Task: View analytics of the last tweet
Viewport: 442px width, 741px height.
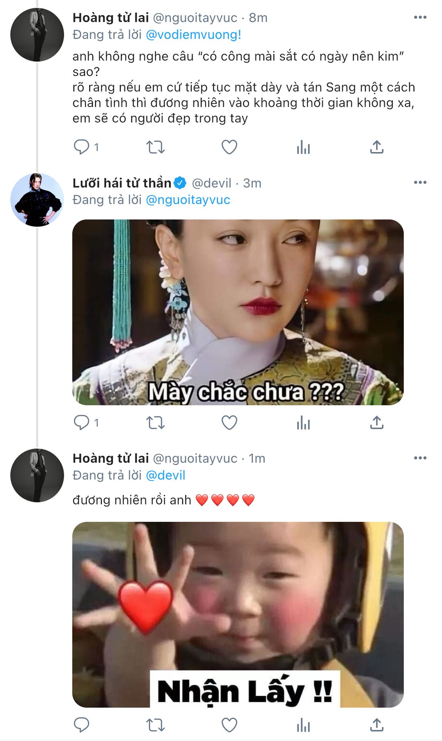Action: tap(303, 725)
